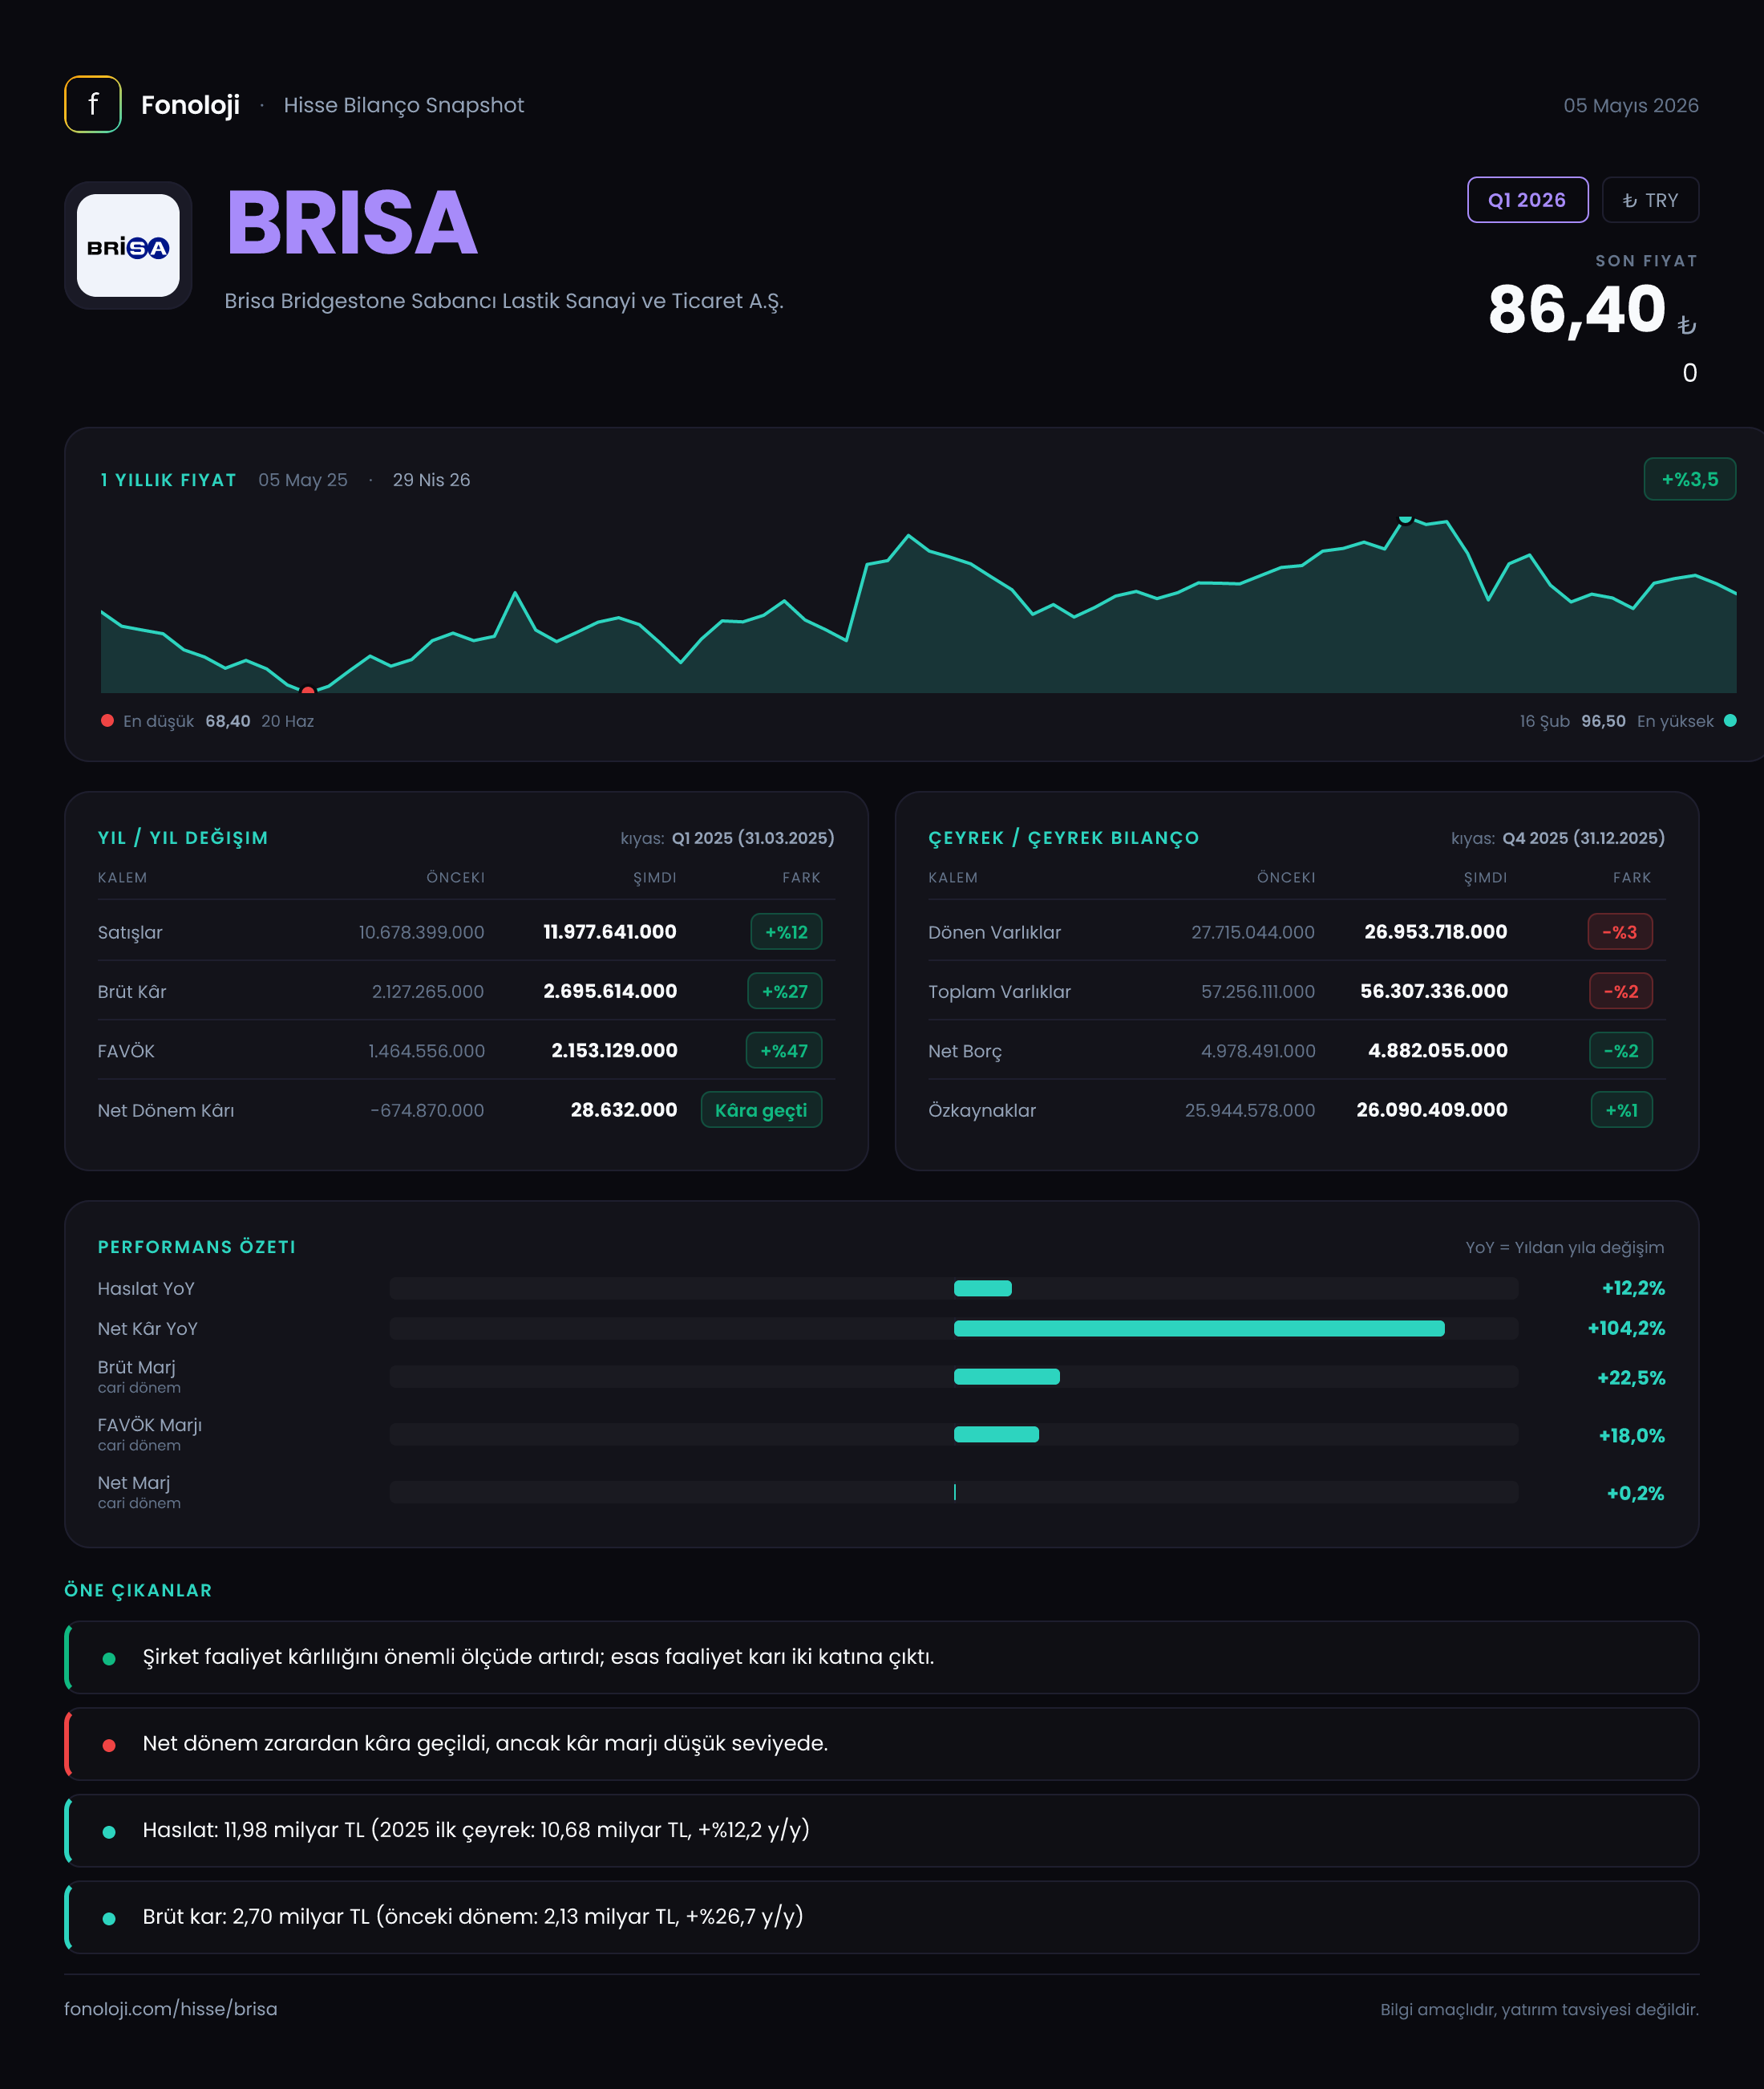1764x2089 pixels.
Task: Click the last price 86,40
Action: click(1577, 309)
